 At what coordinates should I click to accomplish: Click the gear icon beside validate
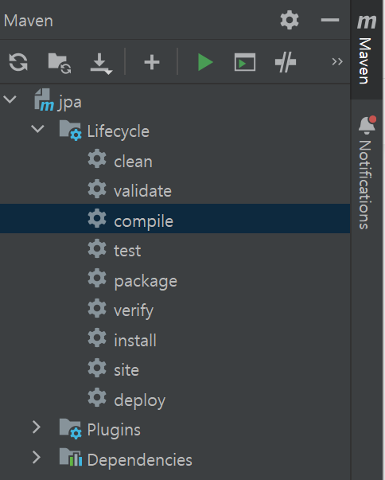(97, 189)
